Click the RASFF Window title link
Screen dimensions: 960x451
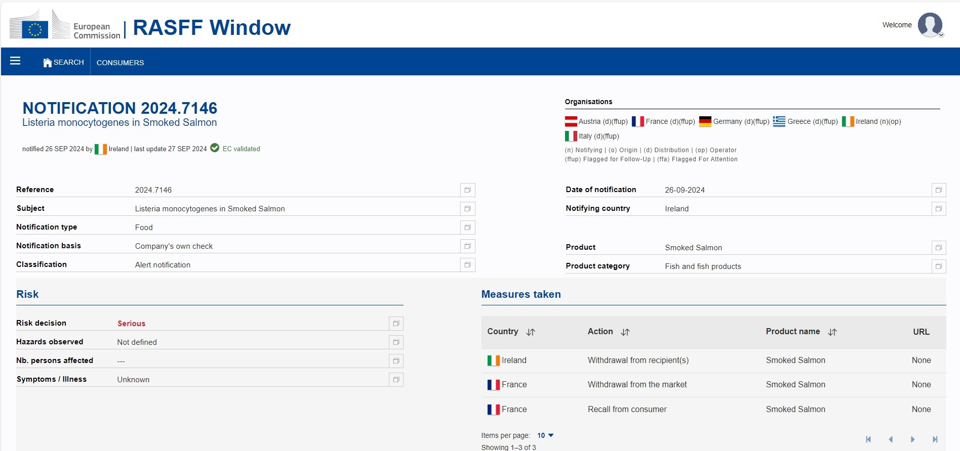pyautogui.click(x=211, y=28)
